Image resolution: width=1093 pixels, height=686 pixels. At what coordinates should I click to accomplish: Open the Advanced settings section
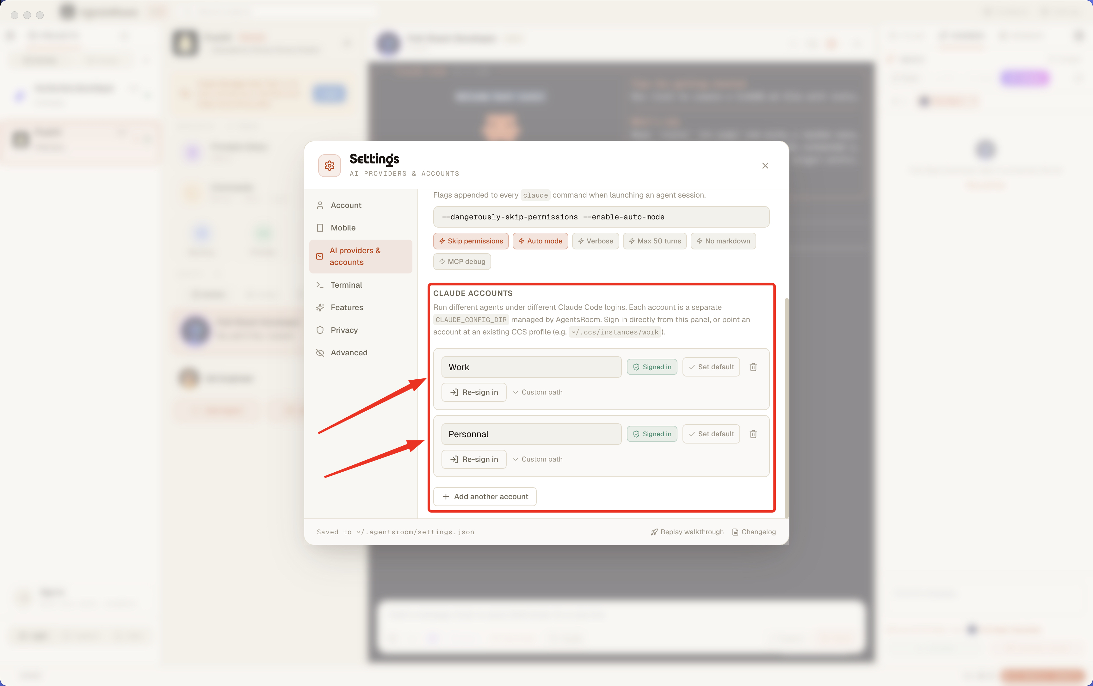pos(361,352)
